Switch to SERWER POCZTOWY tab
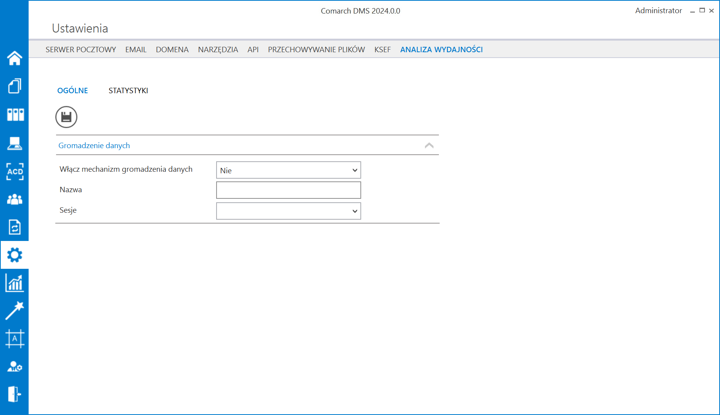 click(81, 50)
